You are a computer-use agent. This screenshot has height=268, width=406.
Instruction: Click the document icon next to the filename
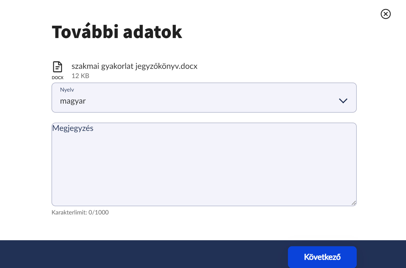coord(57,67)
